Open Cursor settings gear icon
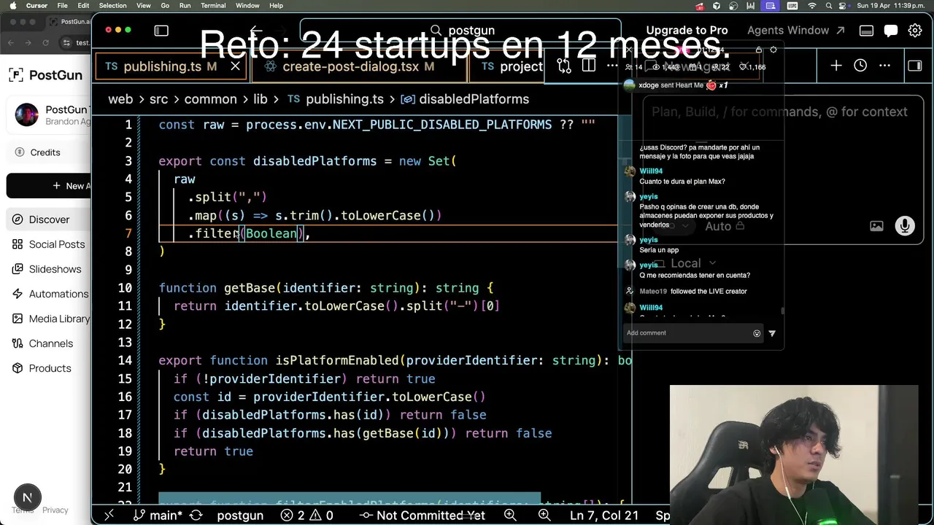 click(915, 31)
